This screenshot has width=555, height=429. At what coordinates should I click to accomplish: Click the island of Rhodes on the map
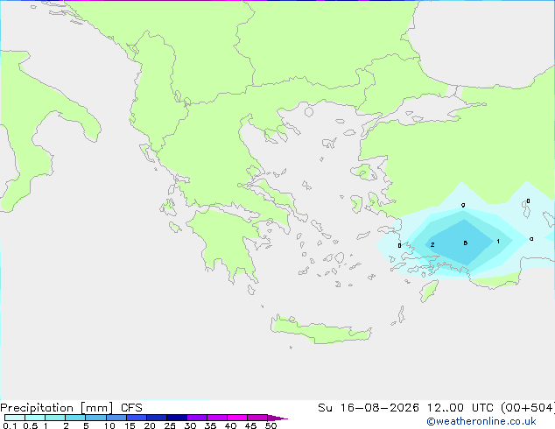point(429,291)
